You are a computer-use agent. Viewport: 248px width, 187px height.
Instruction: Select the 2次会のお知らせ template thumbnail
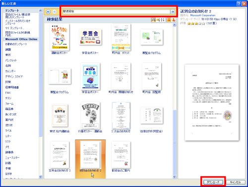pyautogui.click(x=121, y=116)
